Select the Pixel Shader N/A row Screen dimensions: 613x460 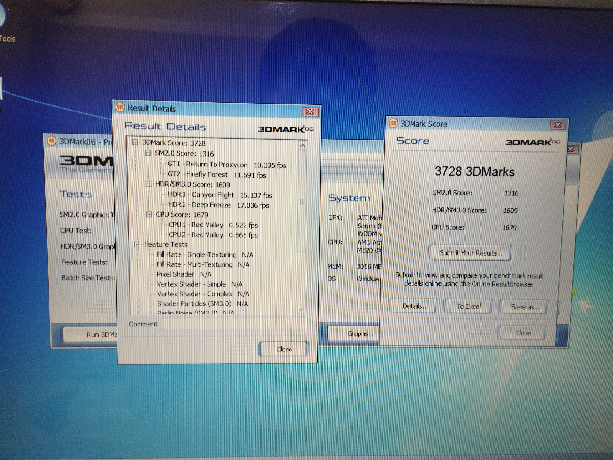(x=184, y=274)
